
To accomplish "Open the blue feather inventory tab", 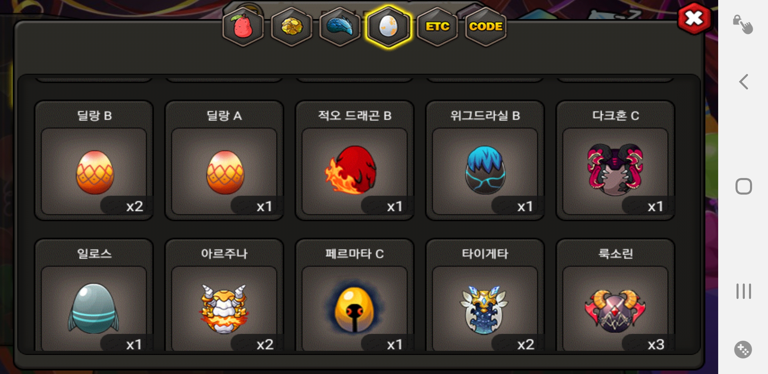I will click(x=340, y=27).
